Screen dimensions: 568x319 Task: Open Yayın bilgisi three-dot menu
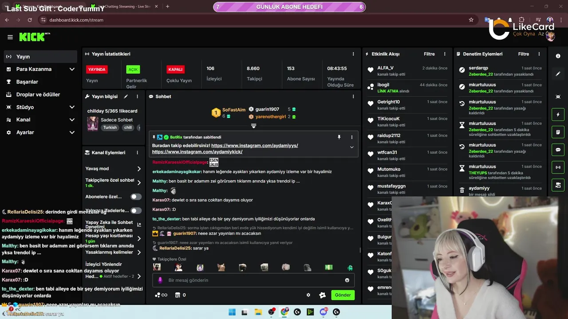(137, 97)
